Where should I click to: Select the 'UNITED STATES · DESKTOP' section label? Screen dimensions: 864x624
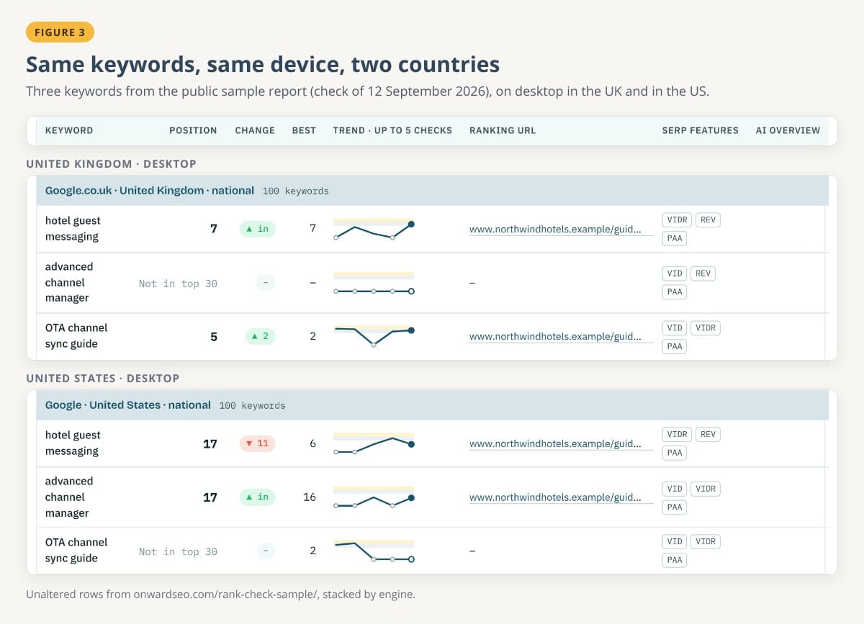[103, 379]
